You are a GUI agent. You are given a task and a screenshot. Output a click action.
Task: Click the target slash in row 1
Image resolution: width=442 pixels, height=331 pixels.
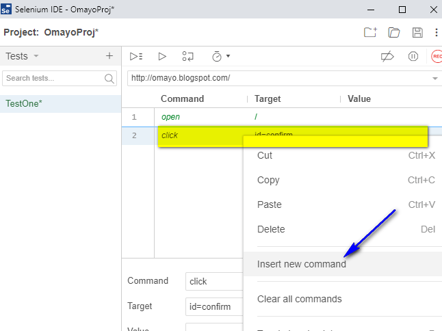pyautogui.click(x=256, y=117)
